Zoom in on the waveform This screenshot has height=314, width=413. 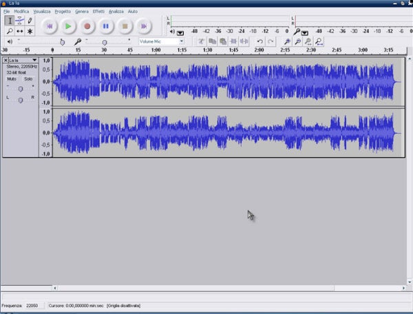[x=287, y=41]
